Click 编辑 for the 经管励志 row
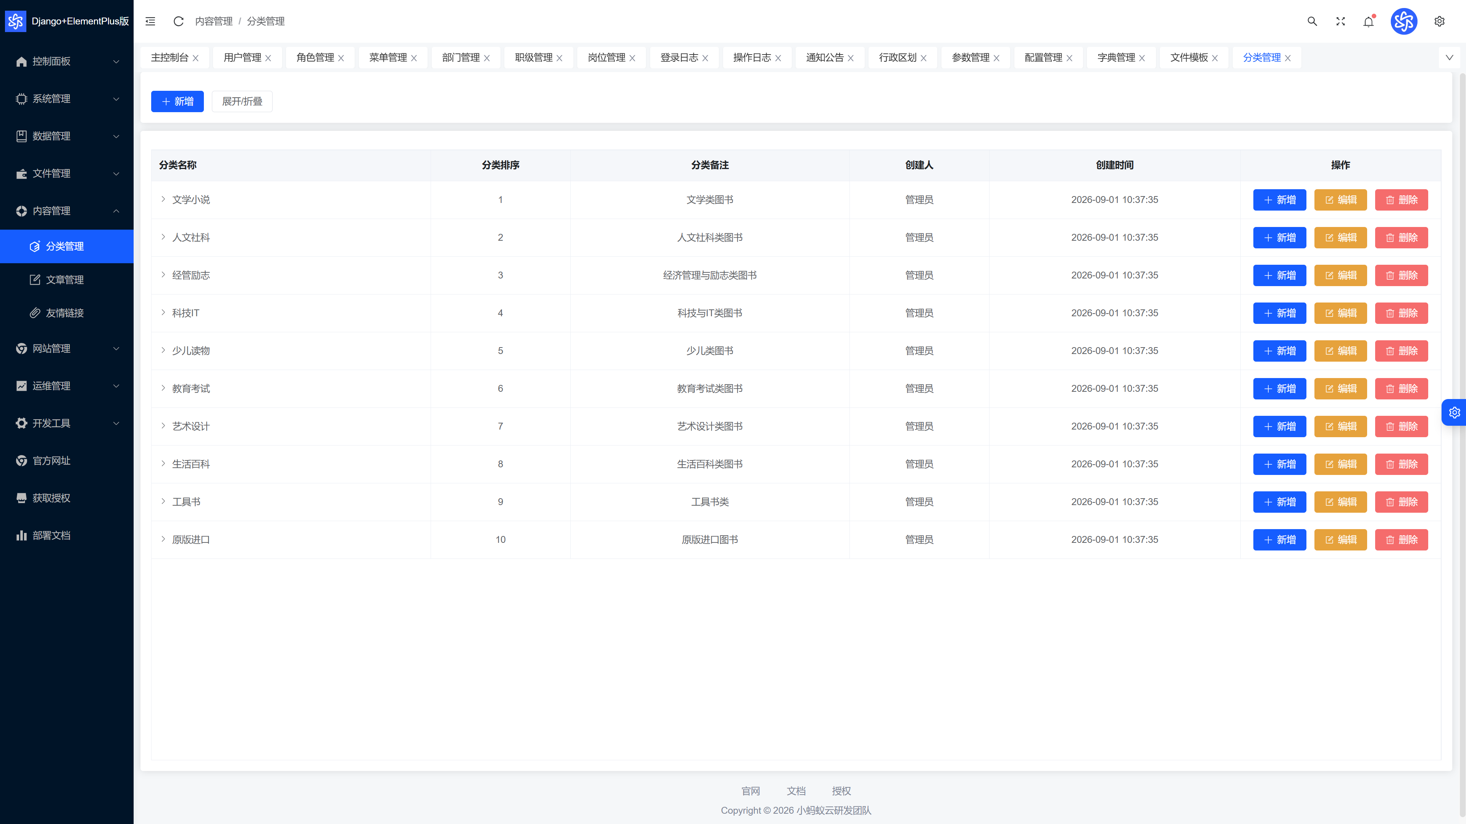This screenshot has width=1466, height=824. point(1340,275)
